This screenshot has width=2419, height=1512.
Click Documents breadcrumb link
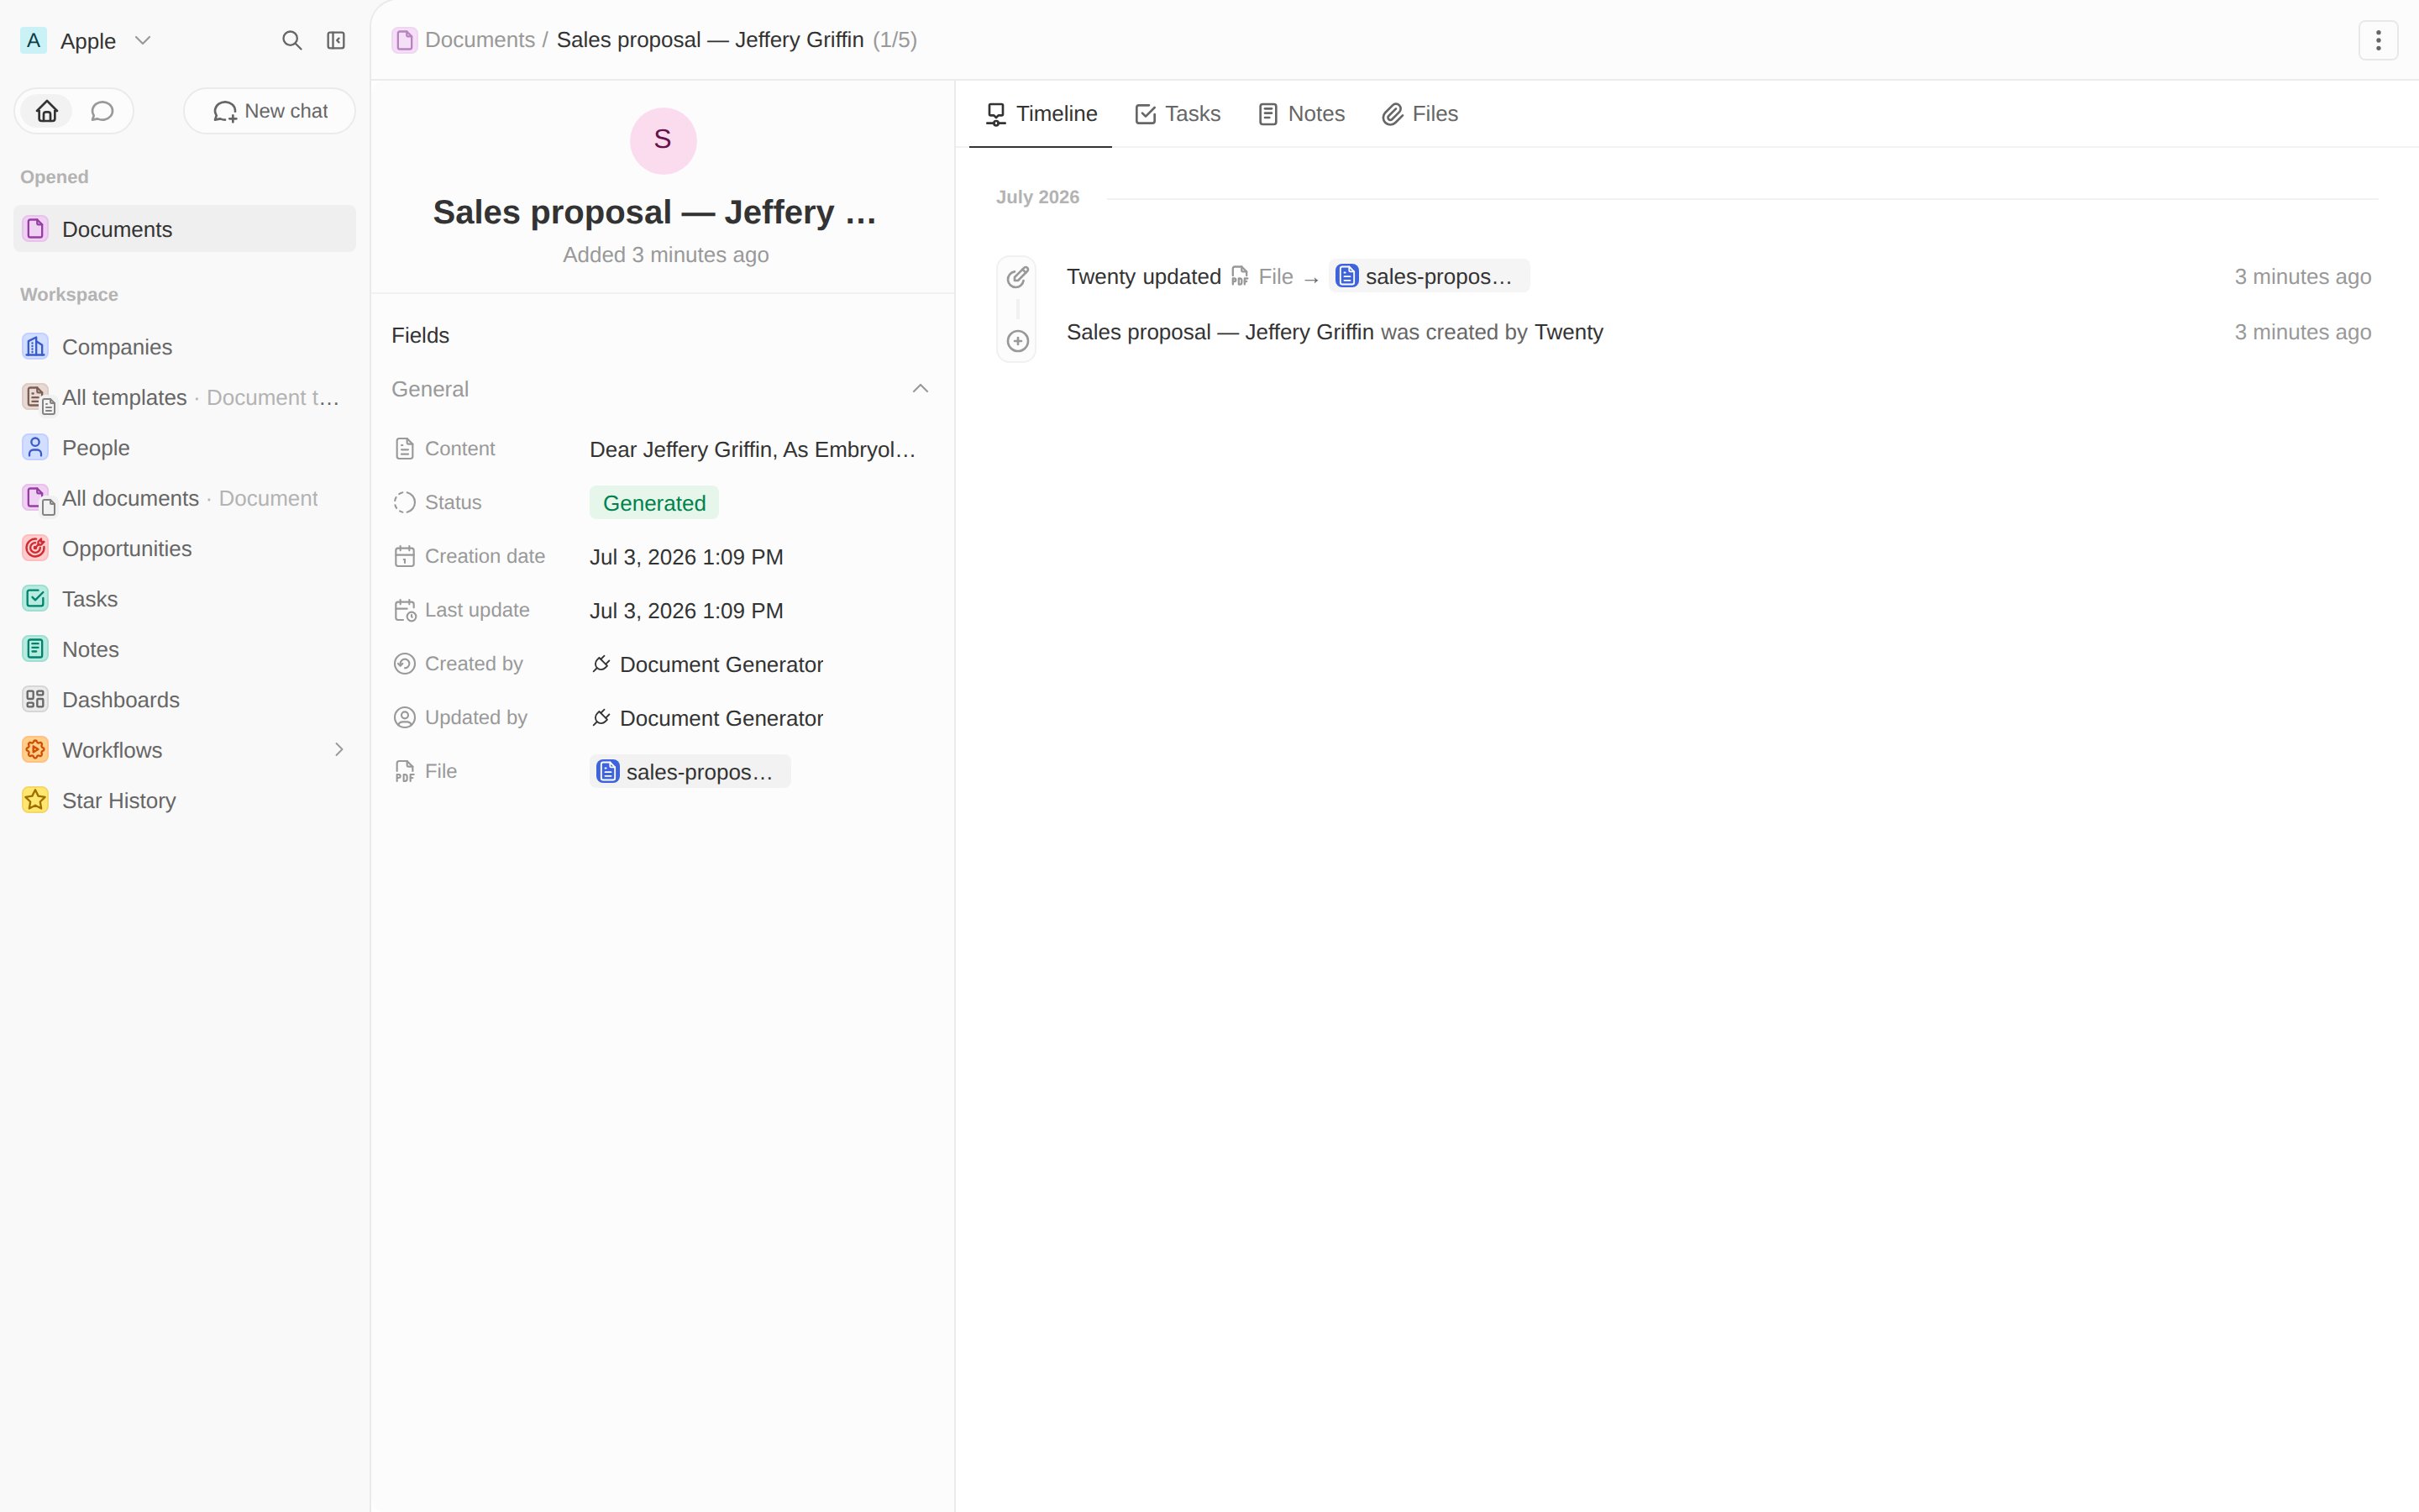click(x=480, y=40)
